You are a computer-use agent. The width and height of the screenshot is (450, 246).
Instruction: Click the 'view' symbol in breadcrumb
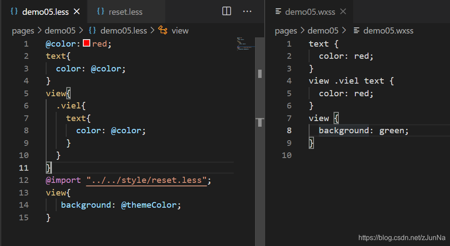[180, 30]
